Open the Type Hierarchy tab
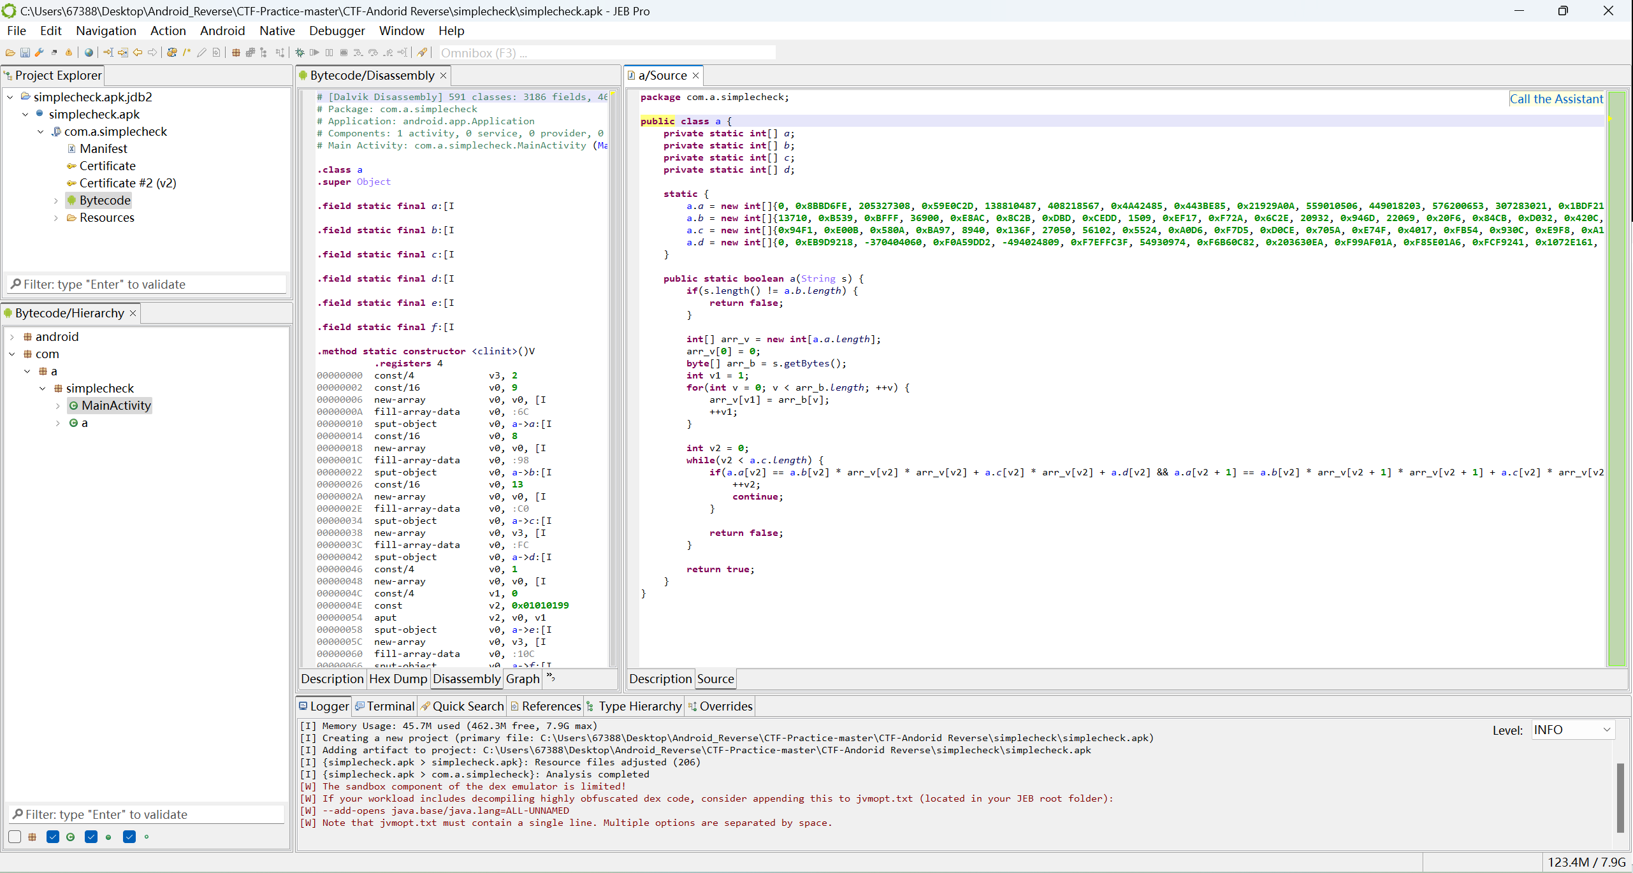The width and height of the screenshot is (1633, 873). [634, 706]
